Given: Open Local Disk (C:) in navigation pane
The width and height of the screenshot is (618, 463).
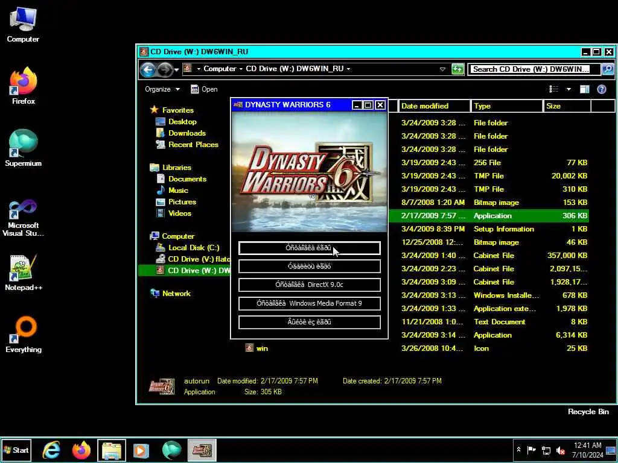Looking at the screenshot, I should pyautogui.click(x=194, y=248).
